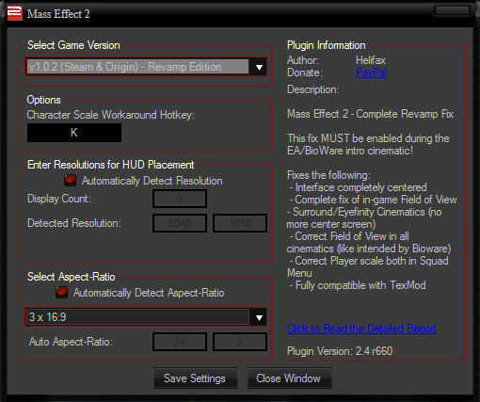Image resolution: width=480 pixels, height=402 pixels.
Task: Open the PayPal donate link
Action: coord(371,72)
